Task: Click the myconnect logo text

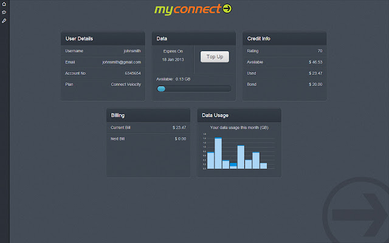Action: click(x=188, y=10)
